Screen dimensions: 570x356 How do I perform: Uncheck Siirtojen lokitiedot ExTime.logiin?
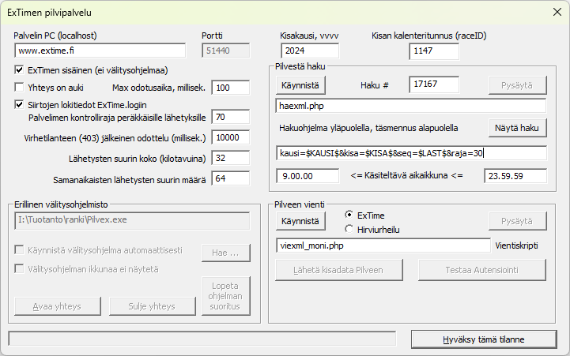[20, 103]
